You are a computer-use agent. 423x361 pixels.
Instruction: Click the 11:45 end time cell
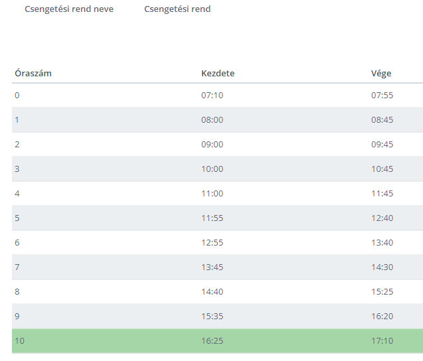pyautogui.click(x=382, y=193)
